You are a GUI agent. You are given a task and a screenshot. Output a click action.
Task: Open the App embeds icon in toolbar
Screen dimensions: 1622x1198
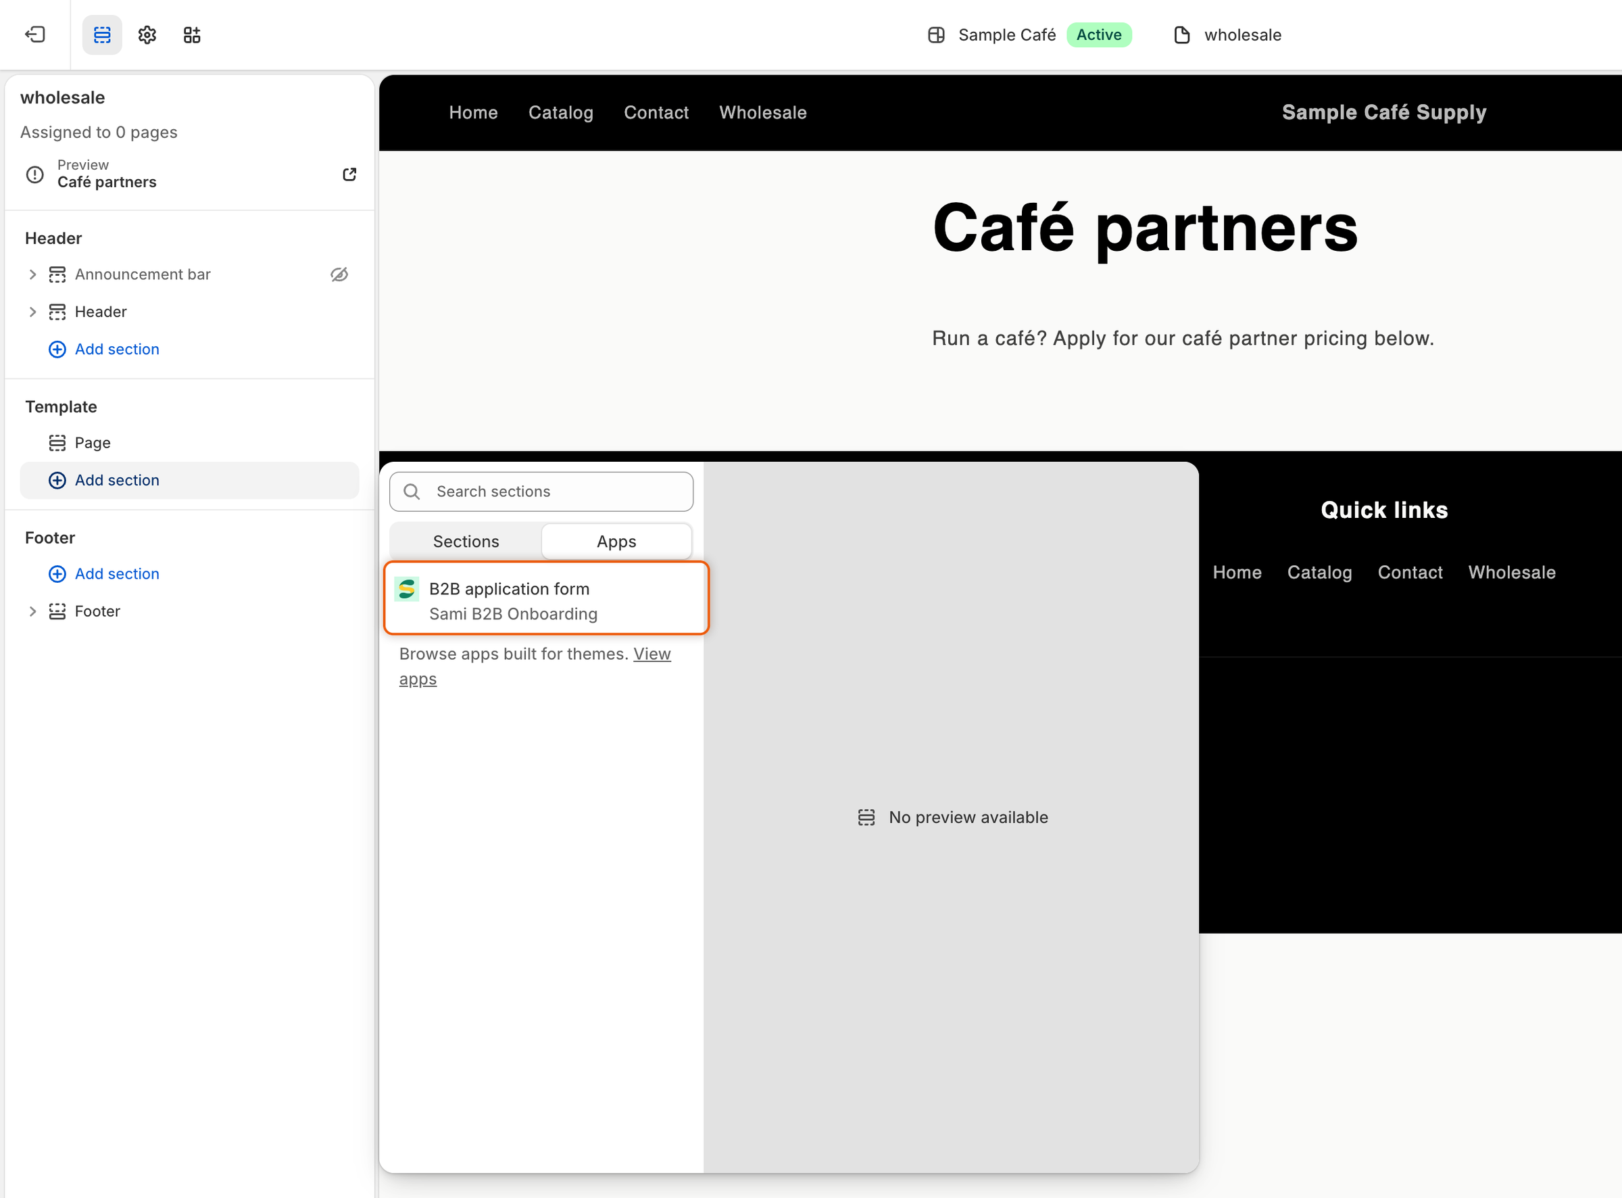192,34
